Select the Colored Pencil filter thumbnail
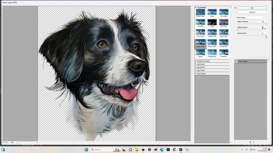273x153 pixels. 200,12
